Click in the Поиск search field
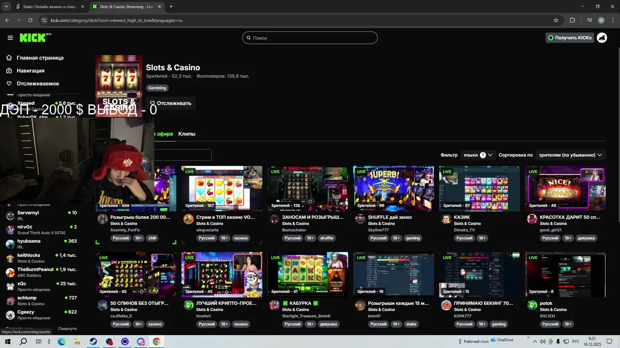The image size is (620, 348). tap(310, 38)
